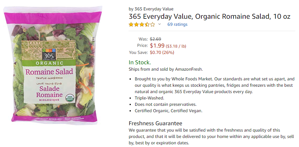Viewport: 299px width, 147px height.
Task: Click the ($3.18 / lb) unit price
Action: (176, 46)
